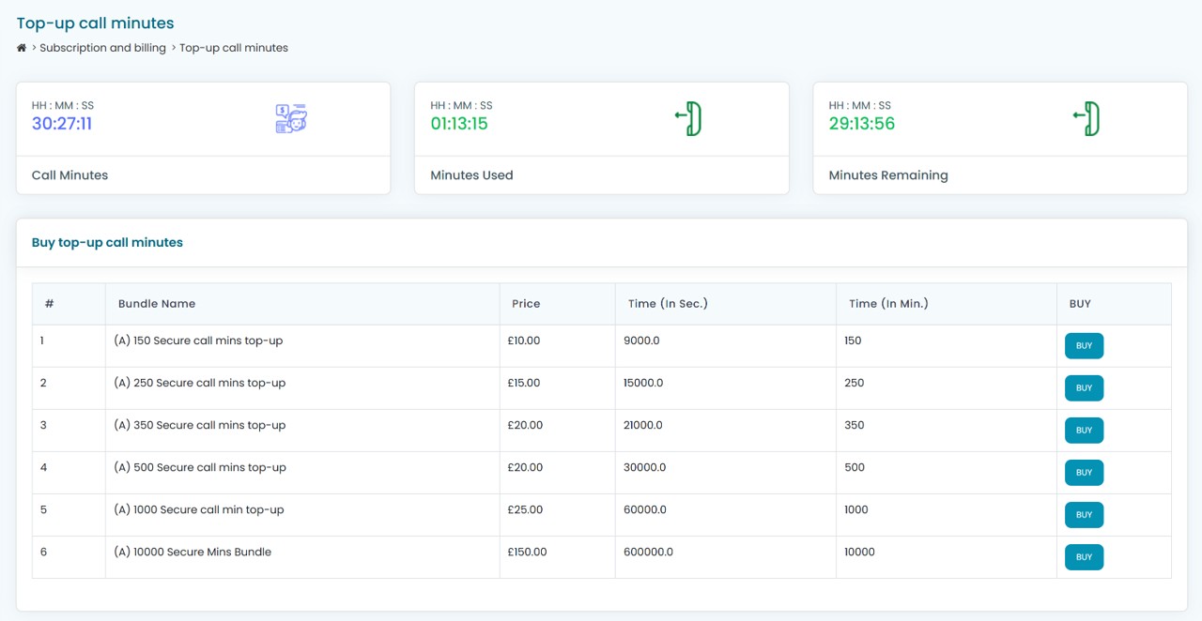
Task: Buy the 250 Secure call mins top-up
Action: (1084, 388)
